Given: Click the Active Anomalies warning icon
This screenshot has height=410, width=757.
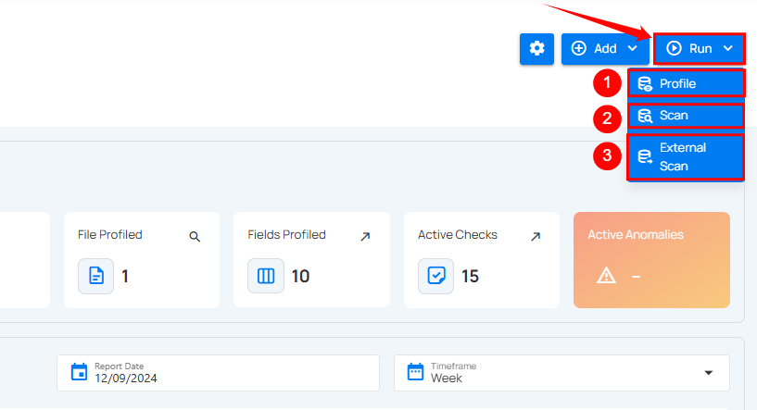Looking at the screenshot, I should click(607, 276).
